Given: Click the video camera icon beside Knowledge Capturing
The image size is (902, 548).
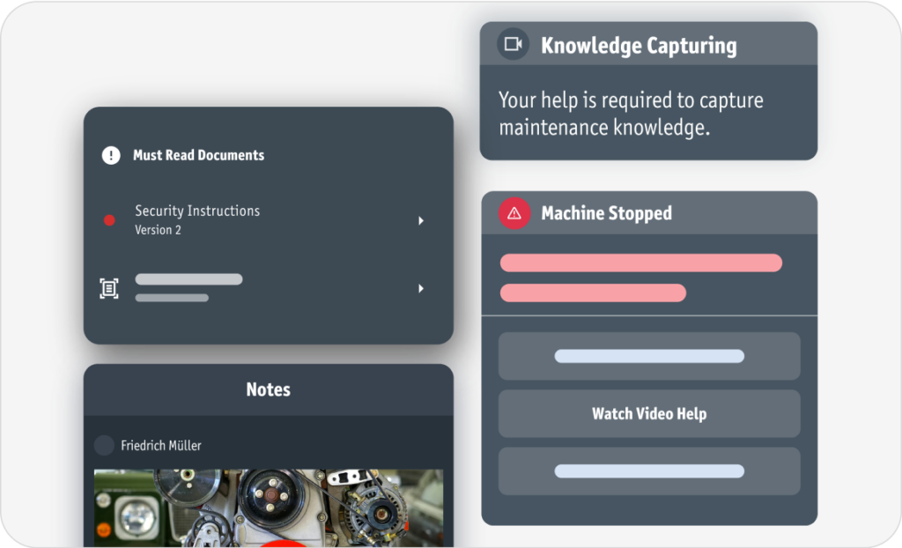Looking at the screenshot, I should [x=514, y=43].
